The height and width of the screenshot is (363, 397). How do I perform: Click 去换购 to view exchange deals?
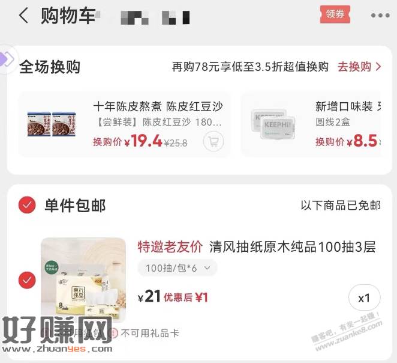354,67
